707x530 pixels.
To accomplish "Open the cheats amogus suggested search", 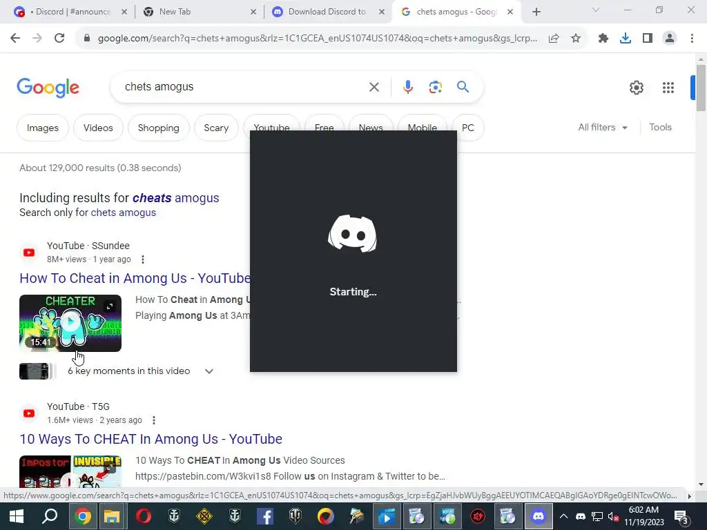I will coord(176,198).
